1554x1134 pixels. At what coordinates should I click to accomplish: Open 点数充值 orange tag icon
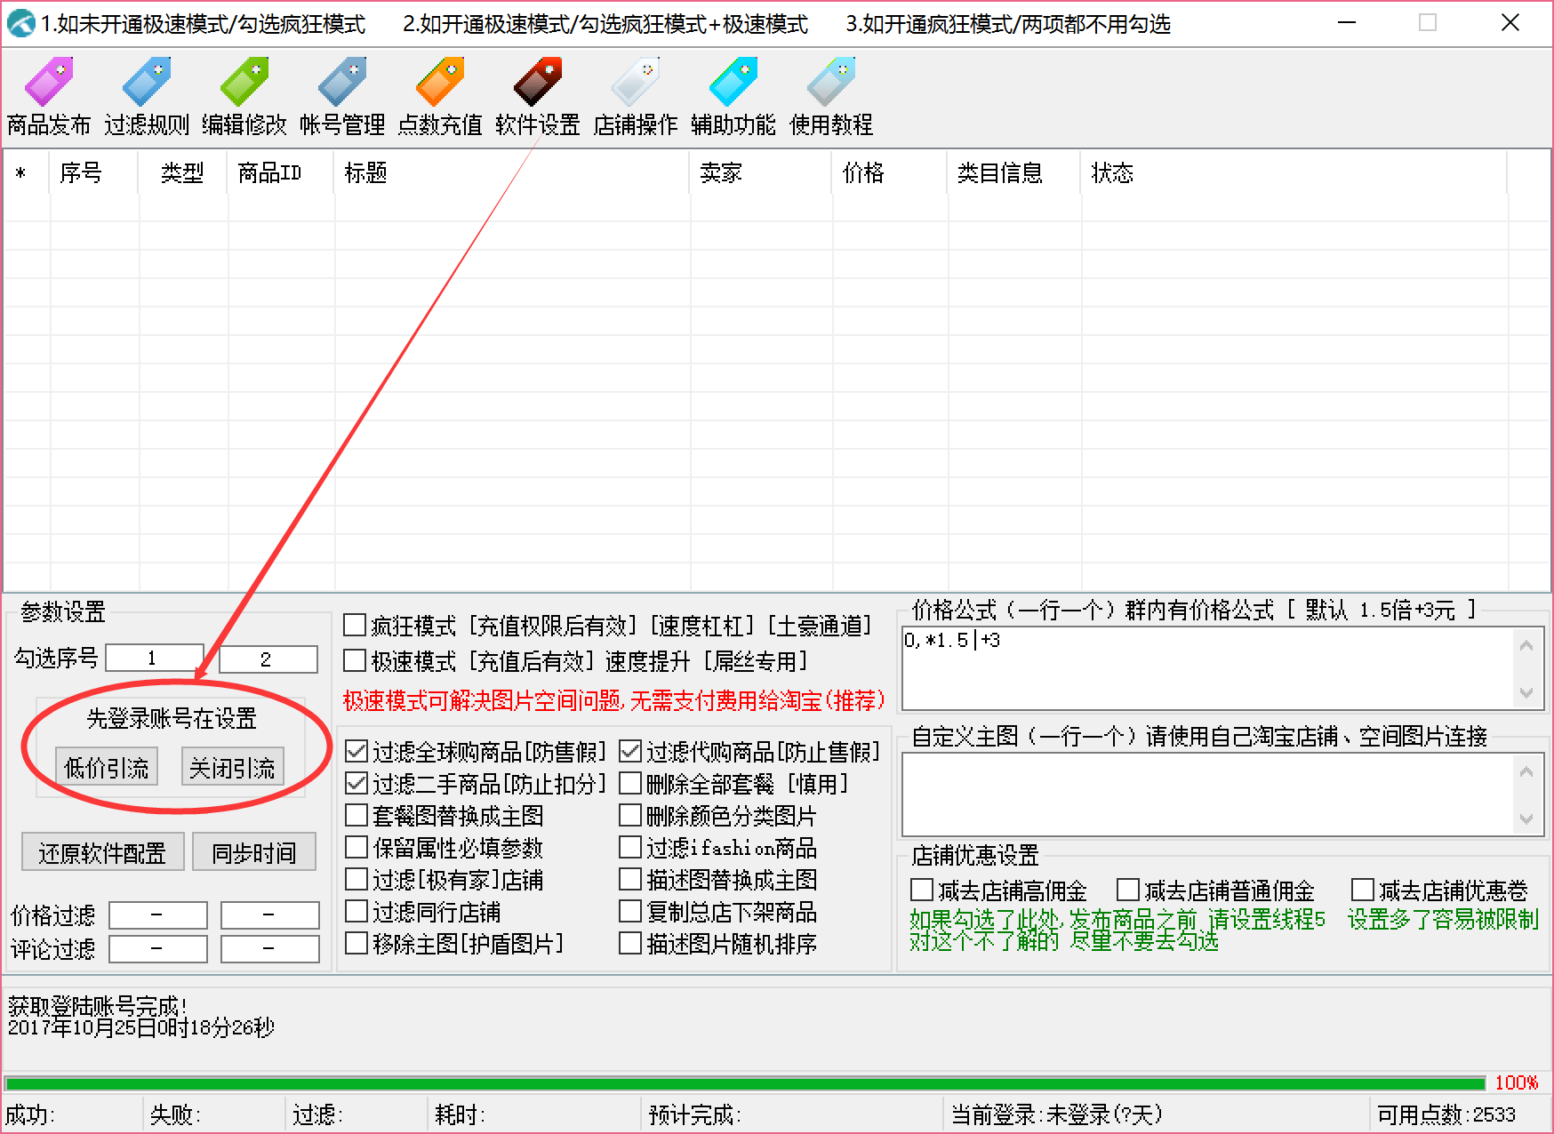point(440,83)
